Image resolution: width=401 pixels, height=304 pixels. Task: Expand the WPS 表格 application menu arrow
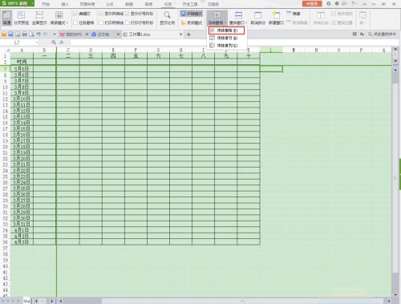coord(32,3)
